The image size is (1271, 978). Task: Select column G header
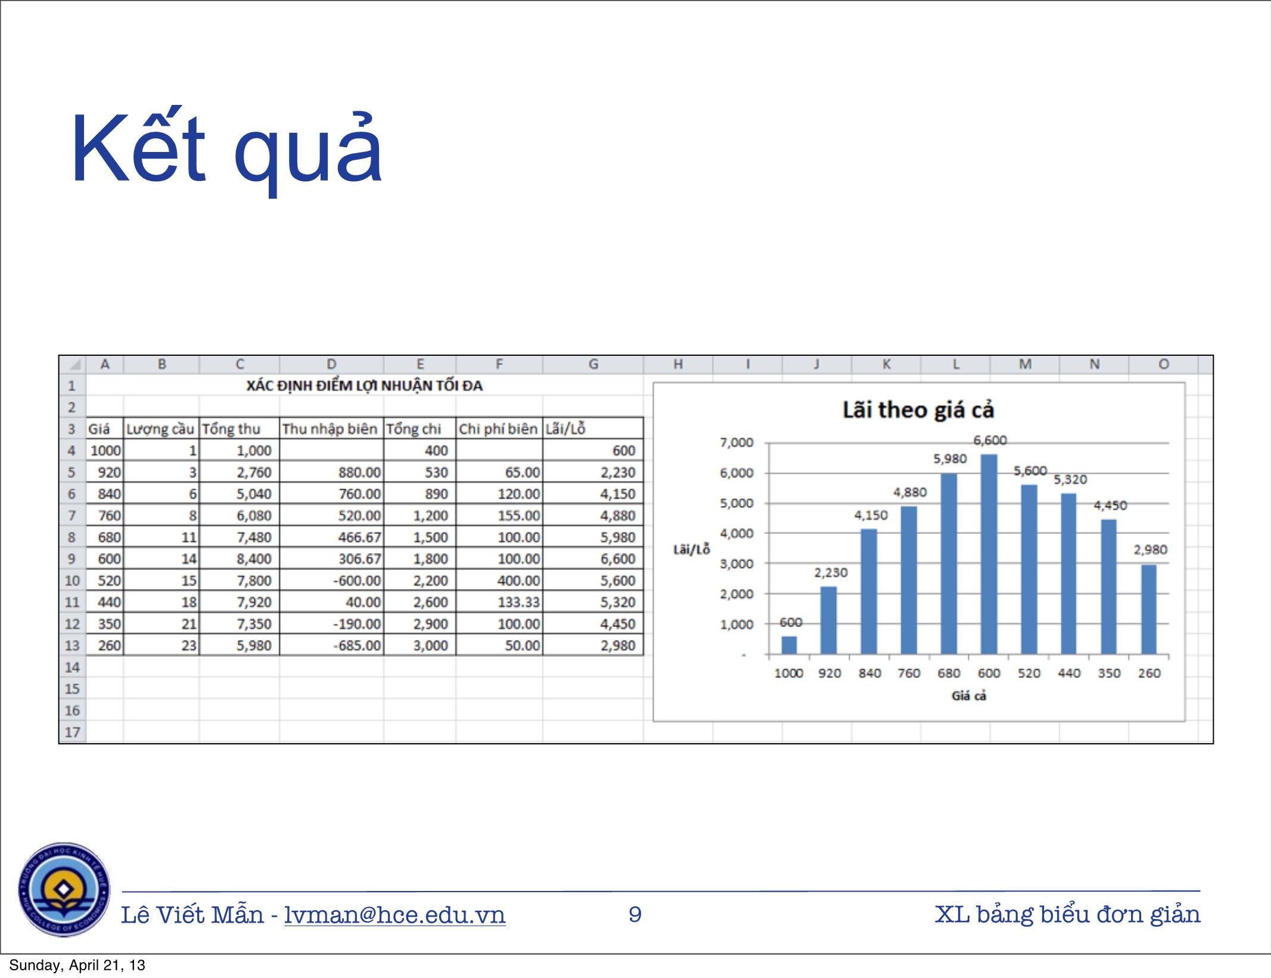pyautogui.click(x=593, y=365)
